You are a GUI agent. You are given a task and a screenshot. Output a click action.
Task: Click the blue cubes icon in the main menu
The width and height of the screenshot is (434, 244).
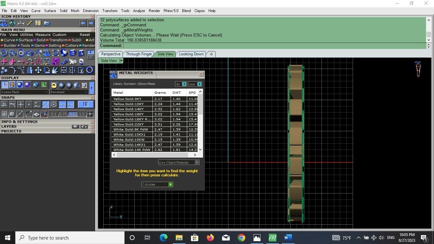coord(4,70)
